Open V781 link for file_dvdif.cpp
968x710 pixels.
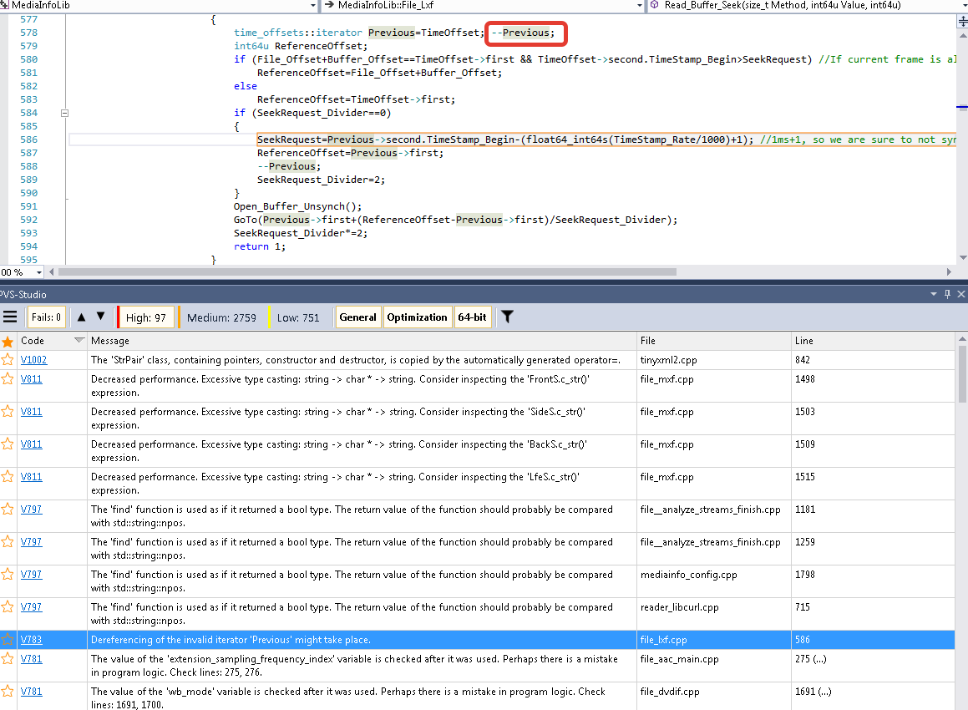click(x=32, y=692)
